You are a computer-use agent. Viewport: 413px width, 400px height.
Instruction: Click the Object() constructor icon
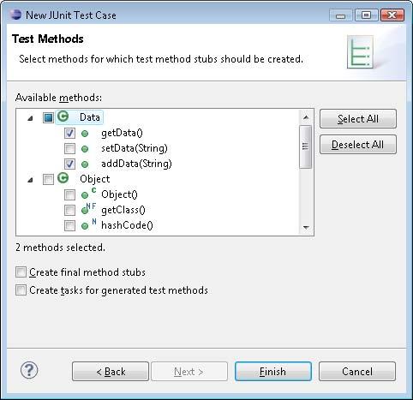tap(88, 194)
